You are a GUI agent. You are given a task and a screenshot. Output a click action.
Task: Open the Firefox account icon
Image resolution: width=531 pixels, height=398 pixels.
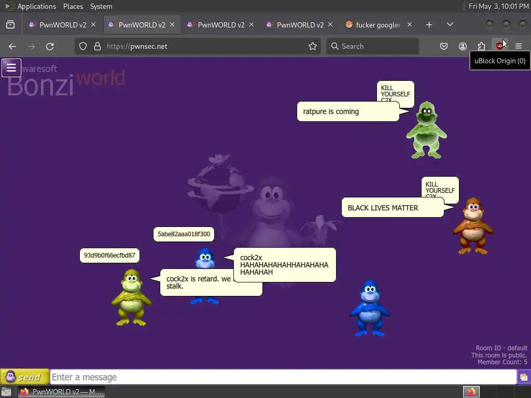tap(463, 46)
